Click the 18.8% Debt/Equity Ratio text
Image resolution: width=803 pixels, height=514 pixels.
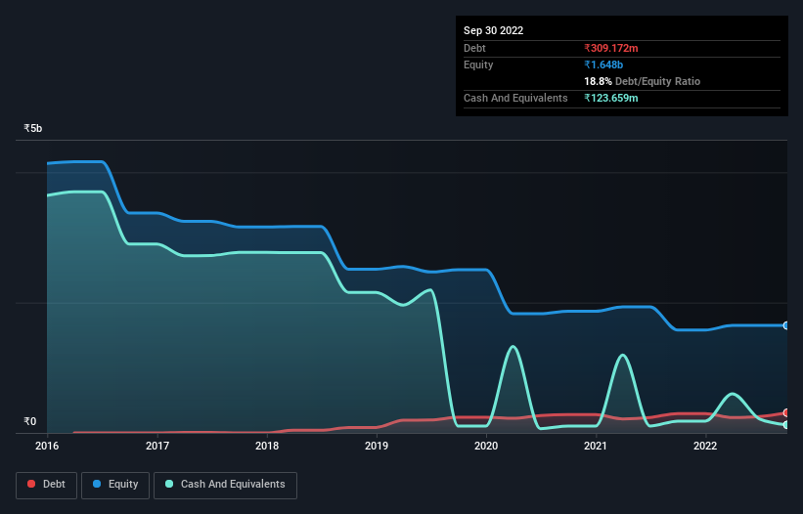click(643, 81)
